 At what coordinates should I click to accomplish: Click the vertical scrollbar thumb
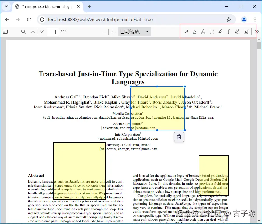coord(259,45)
